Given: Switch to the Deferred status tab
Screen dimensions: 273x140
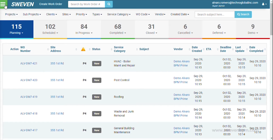Looking at the screenshot, I should 219,29.
